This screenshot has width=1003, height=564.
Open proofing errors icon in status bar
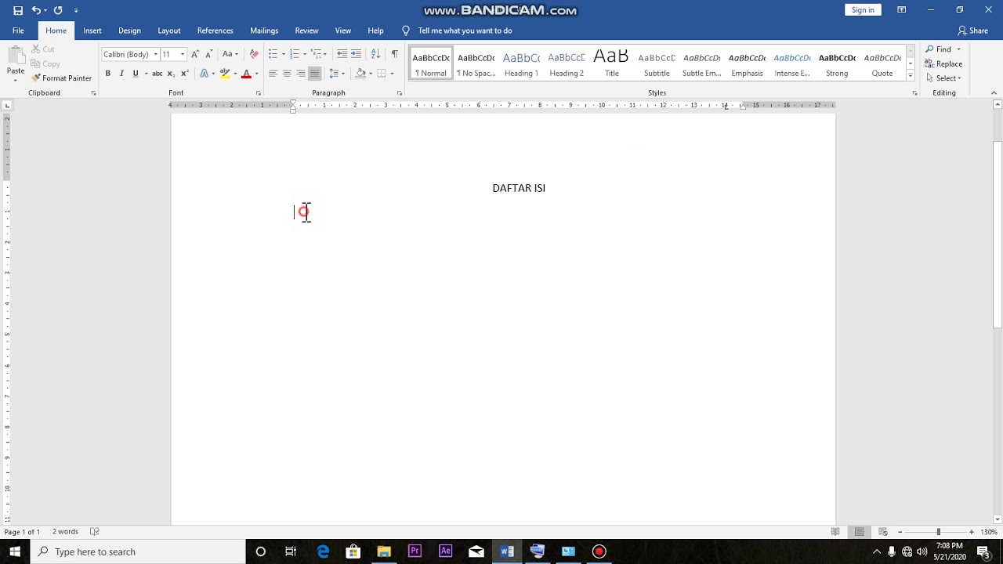pyautogui.click(x=95, y=532)
